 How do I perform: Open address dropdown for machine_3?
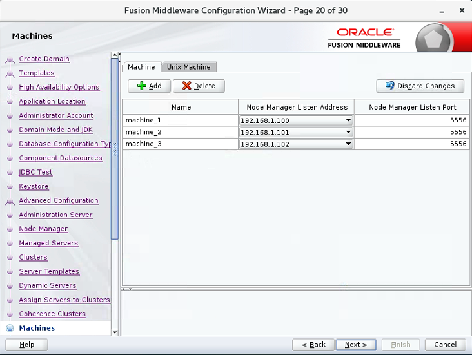coord(348,144)
